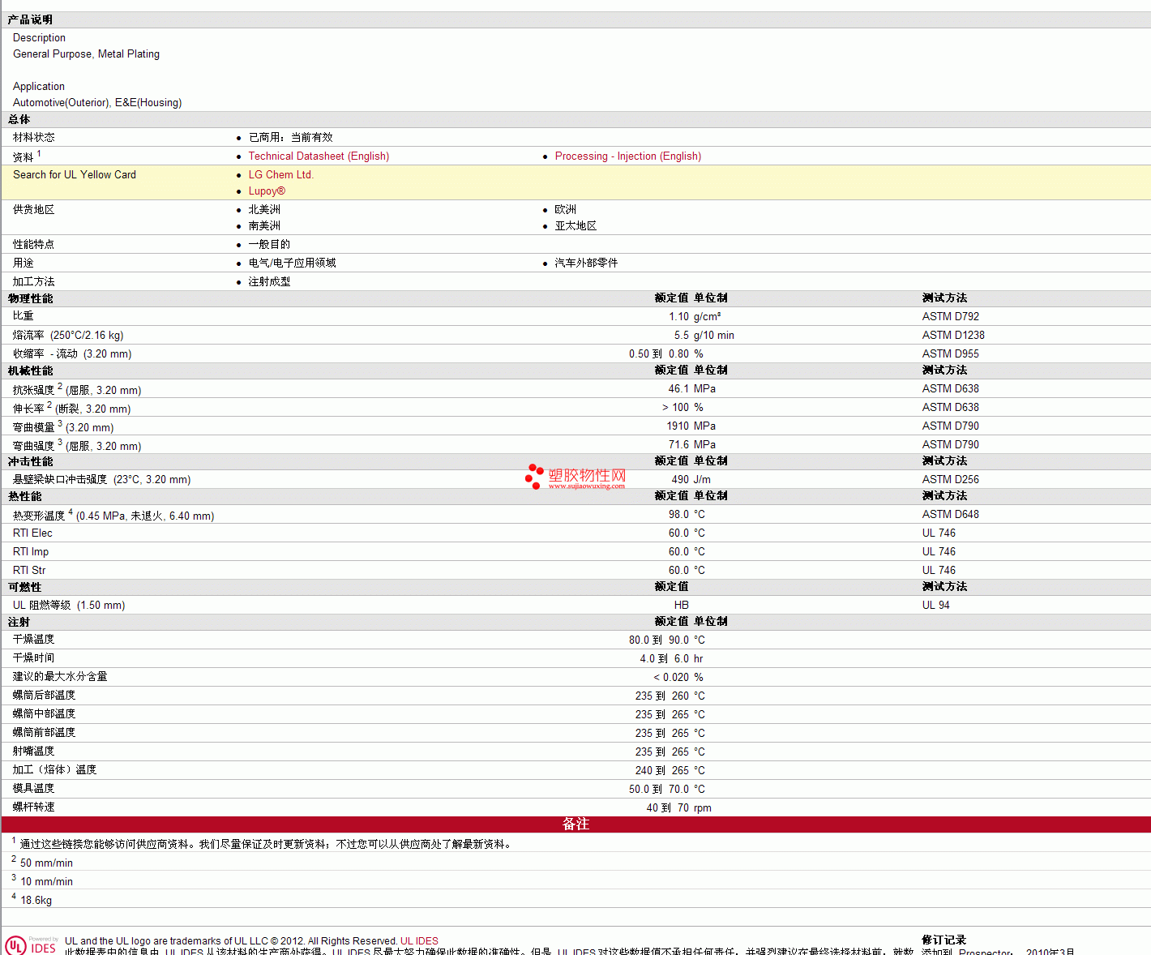Click the 490 J/m impact strength value
1151x955 pixels.
point(691,480)
